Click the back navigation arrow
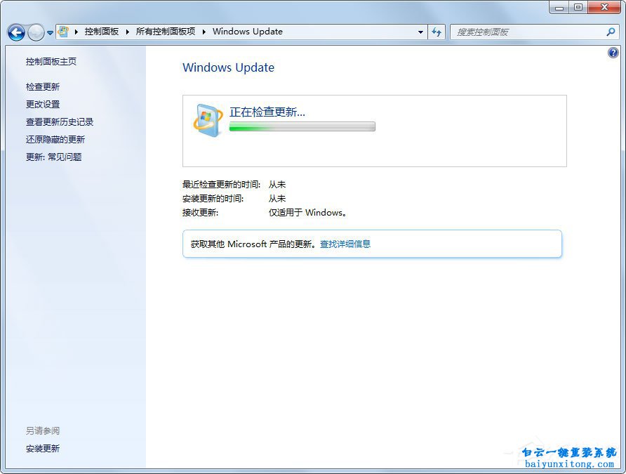 (x=15, y=32)
